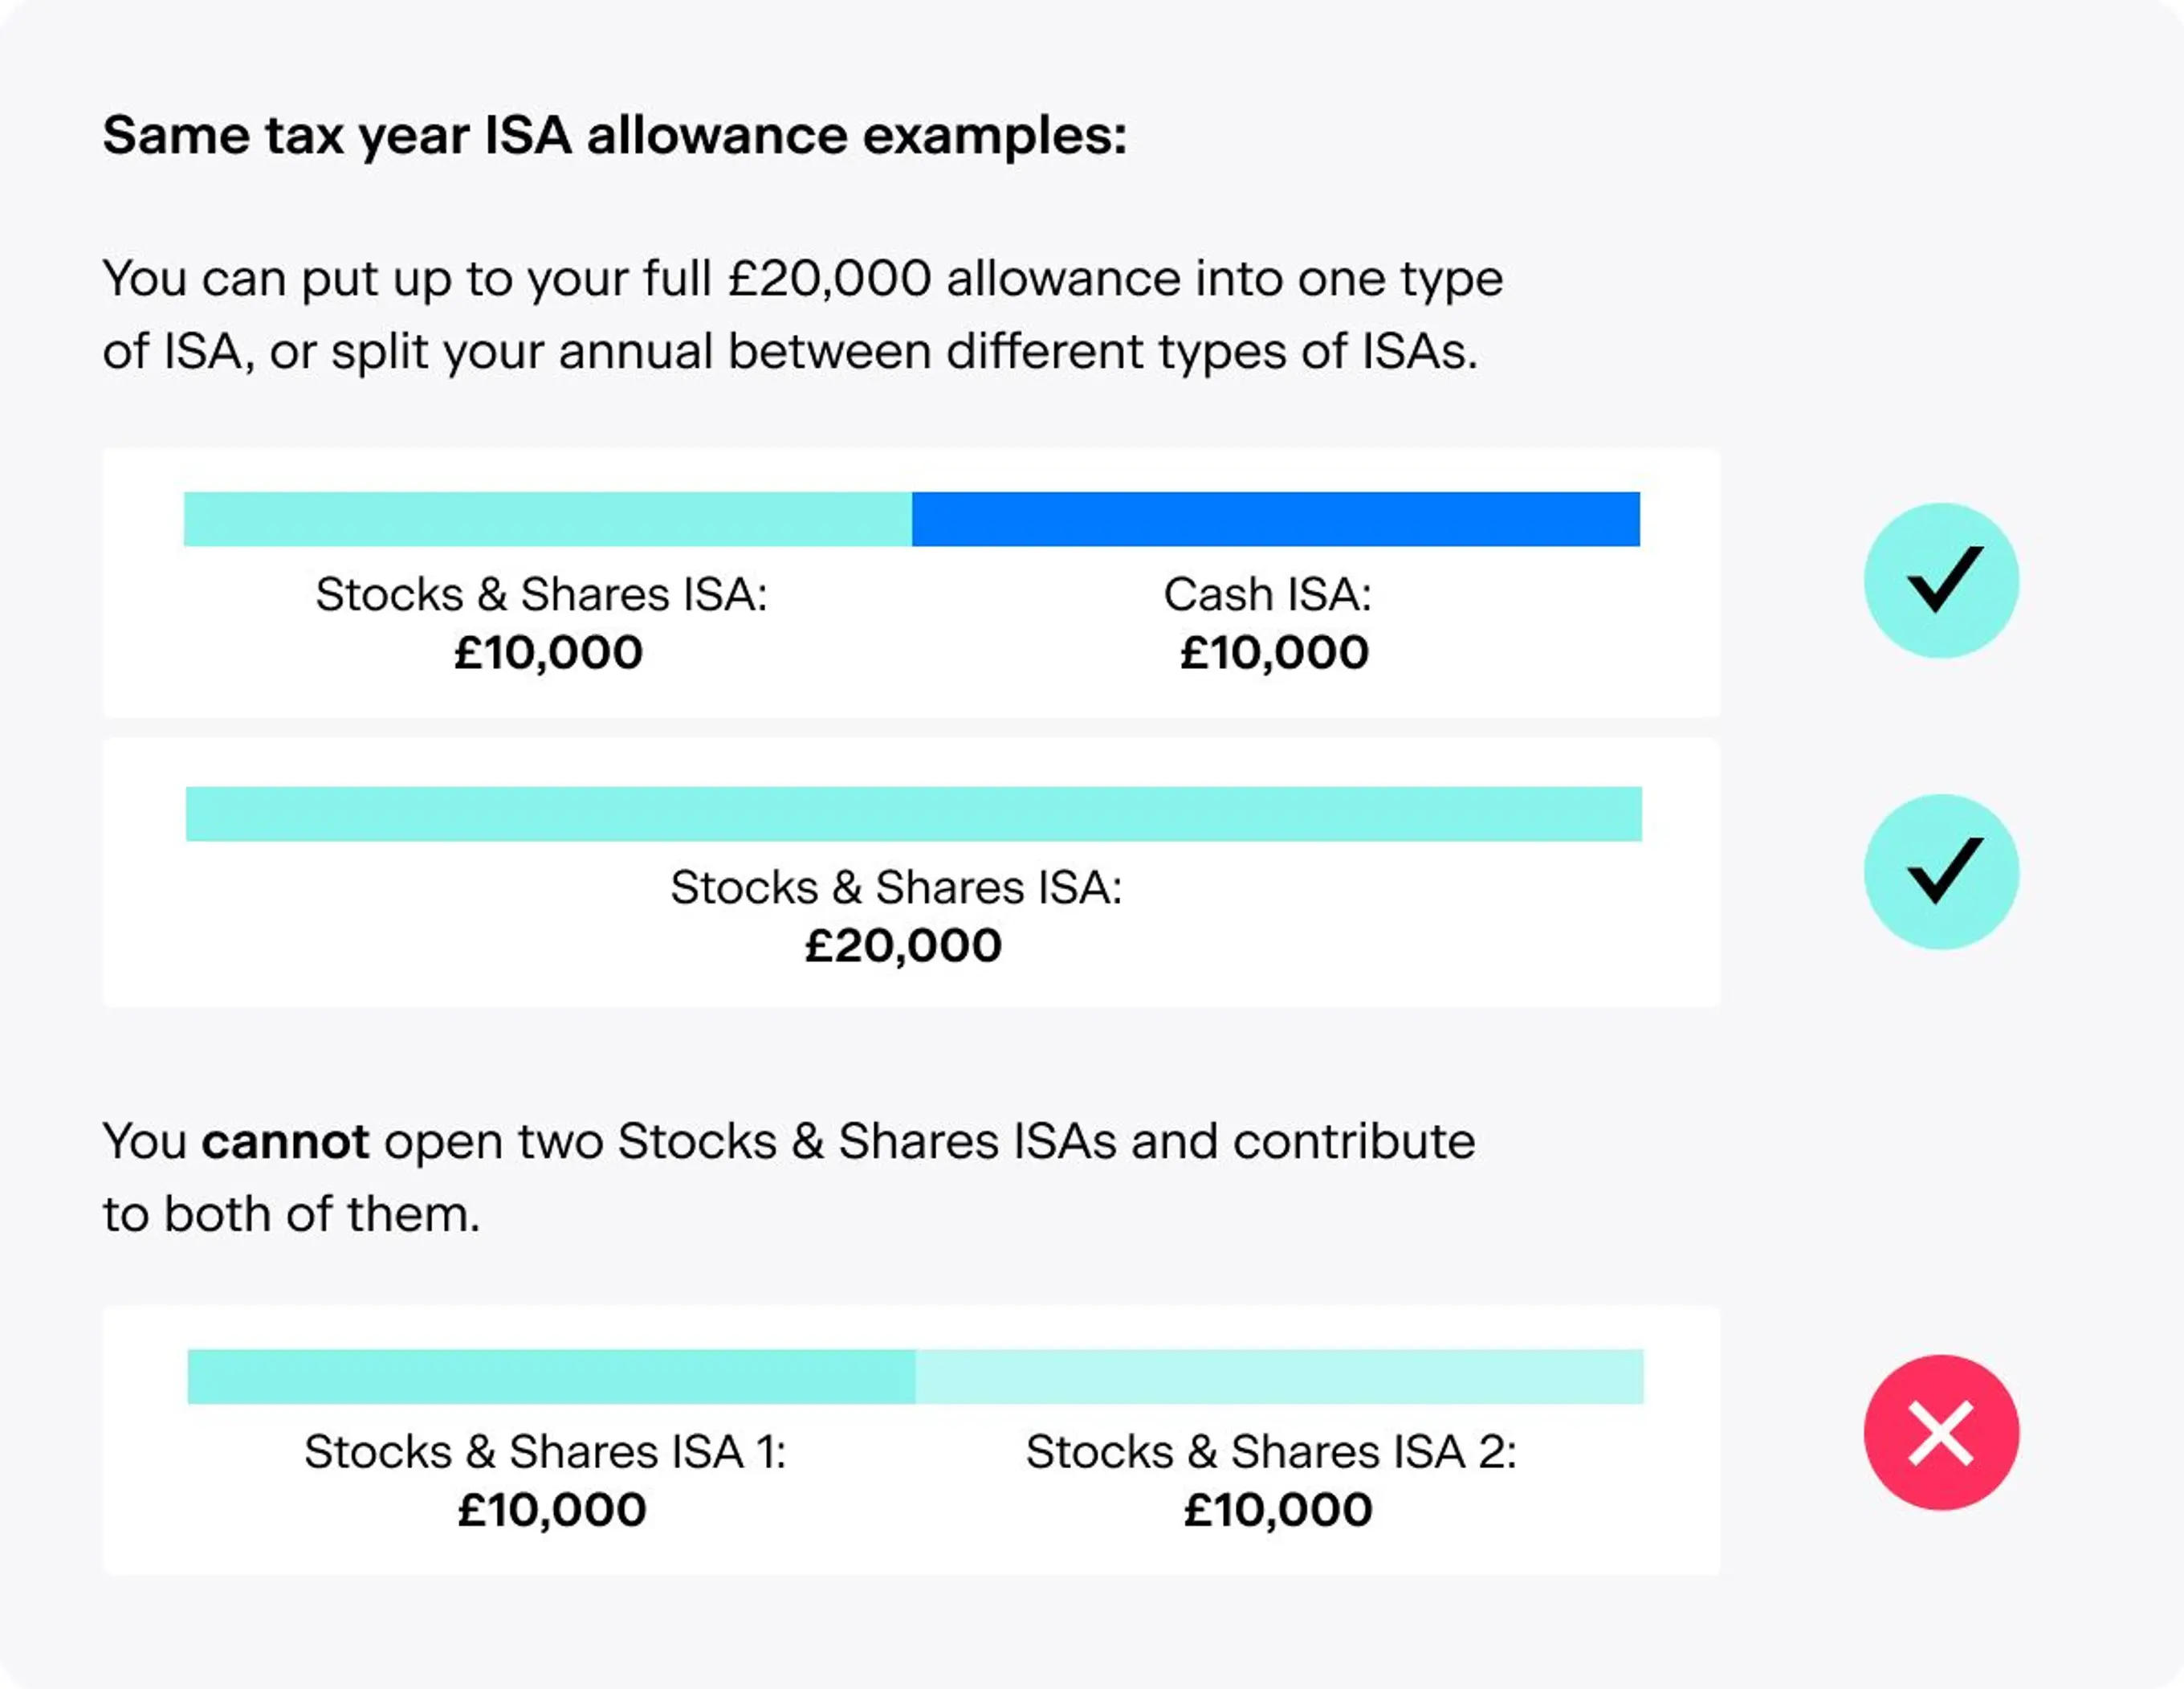
Task: Click the 'Same tax year ISA allowance examples' heading
Action: point(614,135)
